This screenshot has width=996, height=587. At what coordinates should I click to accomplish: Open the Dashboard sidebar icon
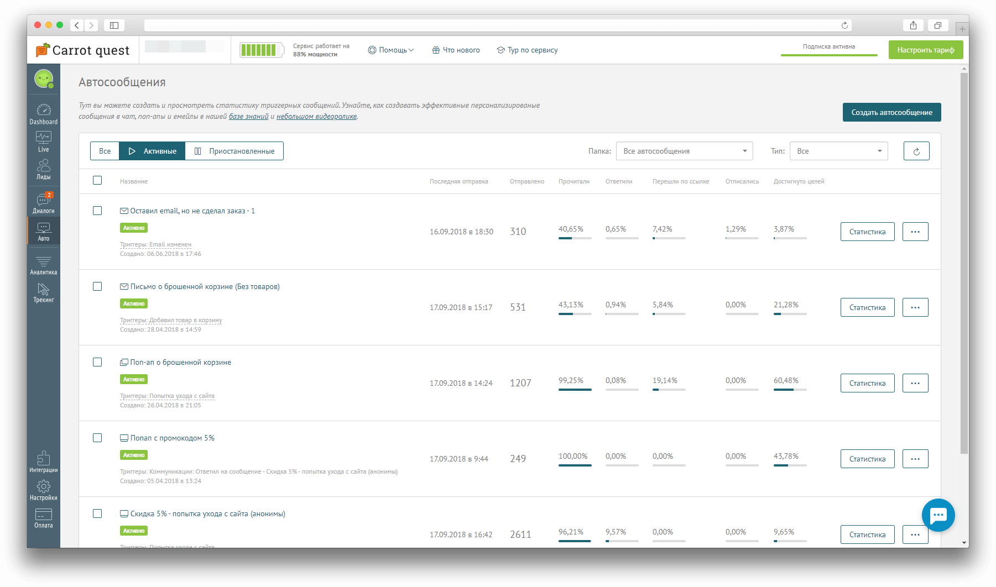[x=43, y=114]
